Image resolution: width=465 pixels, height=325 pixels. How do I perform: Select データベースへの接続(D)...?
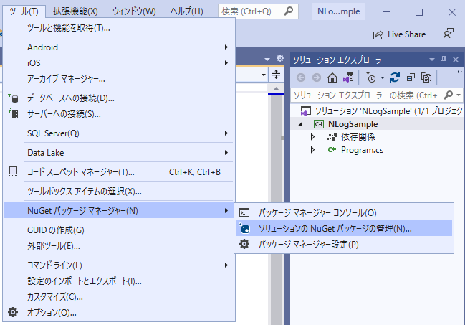point(119,98)
